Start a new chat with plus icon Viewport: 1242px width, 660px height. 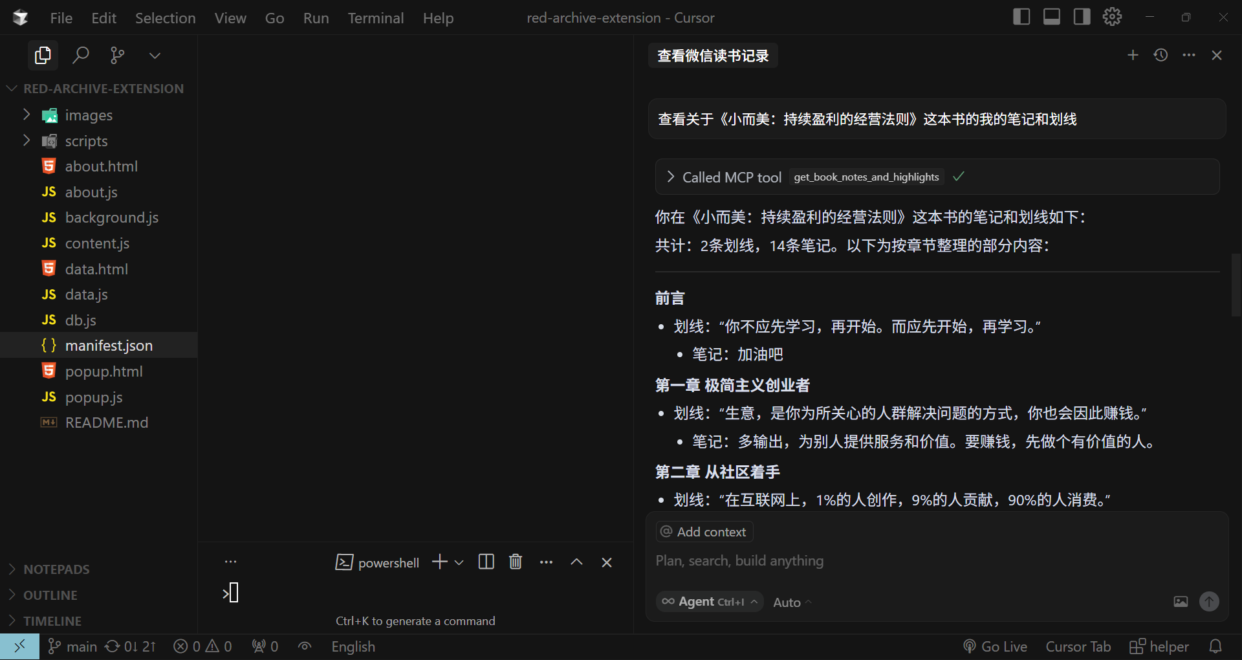coord(1133,55)
